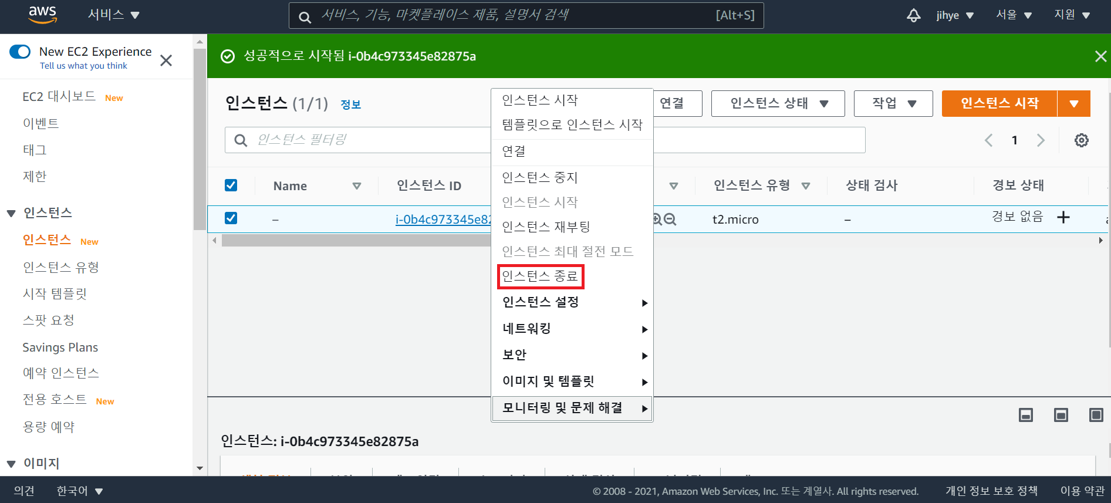Viewport: 1111px width, 503px height.
Task: Open the 작업 actions dropdown
Action: point(893,104)
